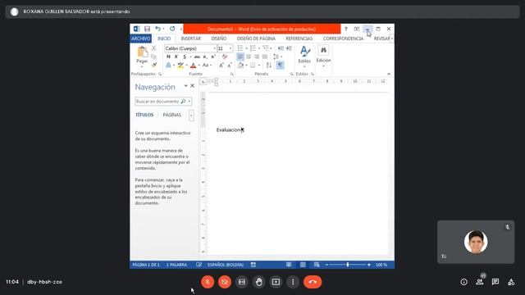Collapse the ribbon with the chevron arrow
The image size is (525, 295).
[389, 74]
